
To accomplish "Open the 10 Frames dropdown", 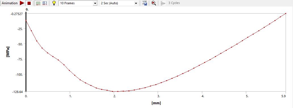I will tap(78, 3).
